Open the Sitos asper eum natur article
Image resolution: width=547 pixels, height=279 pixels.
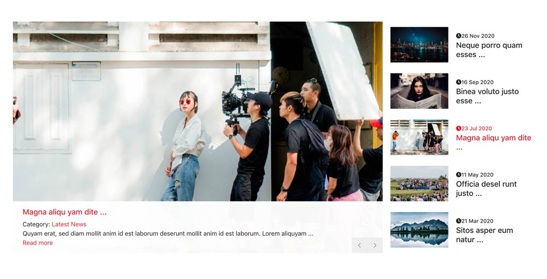[484, 235]
